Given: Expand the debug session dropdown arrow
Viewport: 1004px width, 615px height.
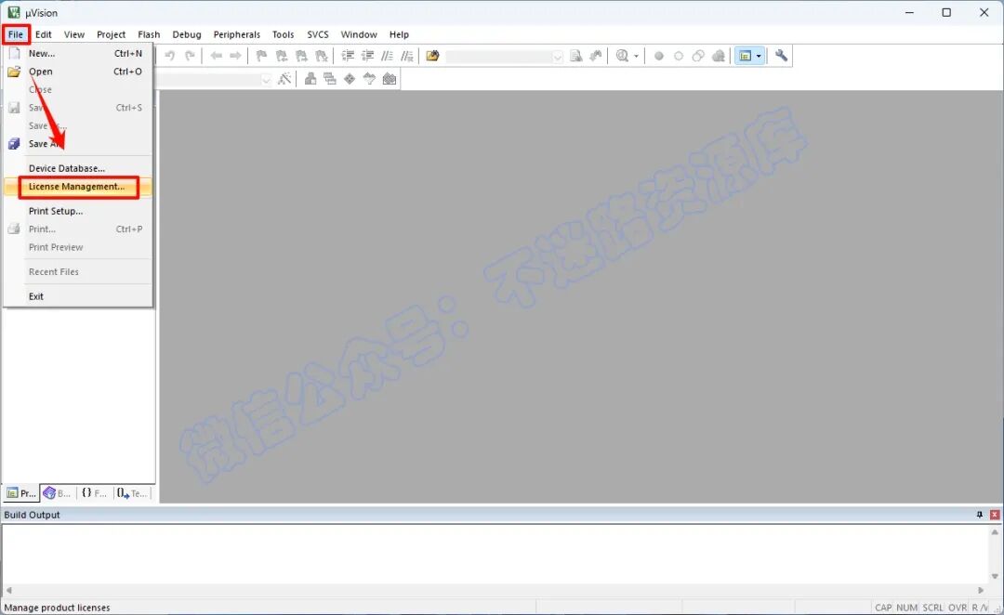Looking at the screenshot, I should (x=636, y=57).
